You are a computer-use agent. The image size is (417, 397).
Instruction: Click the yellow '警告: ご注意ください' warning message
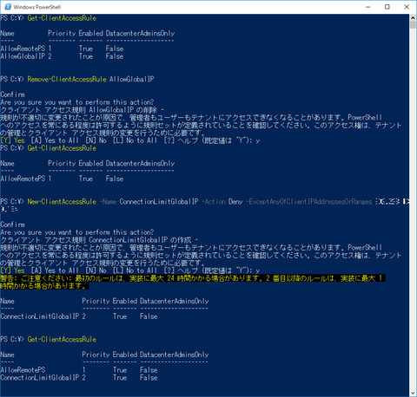point(193,282)
